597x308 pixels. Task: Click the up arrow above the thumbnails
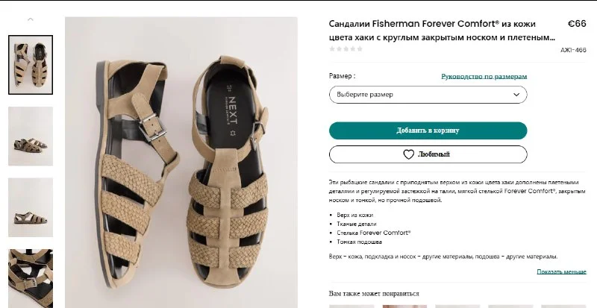(x=31, y=19)
